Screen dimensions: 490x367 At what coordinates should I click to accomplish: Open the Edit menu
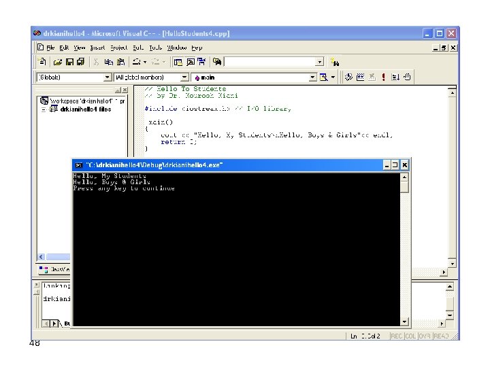64,48
